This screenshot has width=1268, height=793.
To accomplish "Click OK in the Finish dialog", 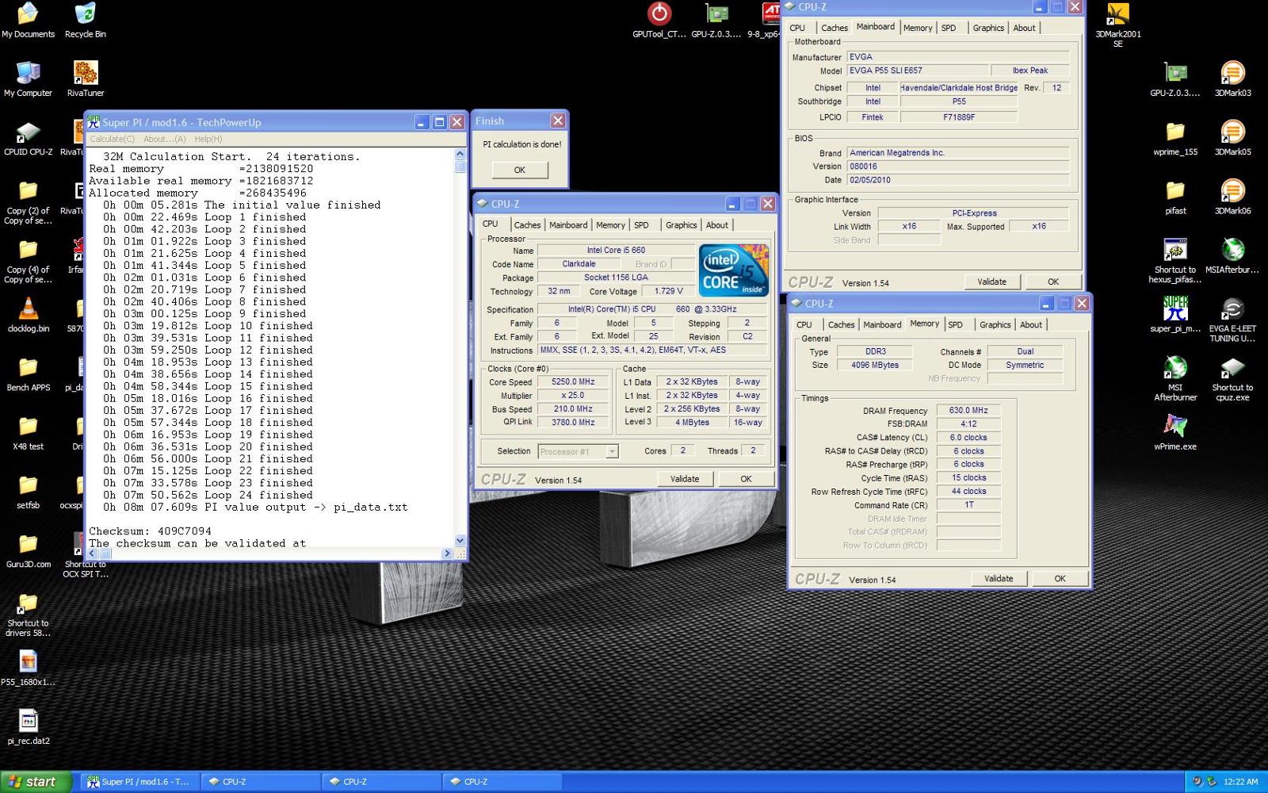I will tap(520, 170).
